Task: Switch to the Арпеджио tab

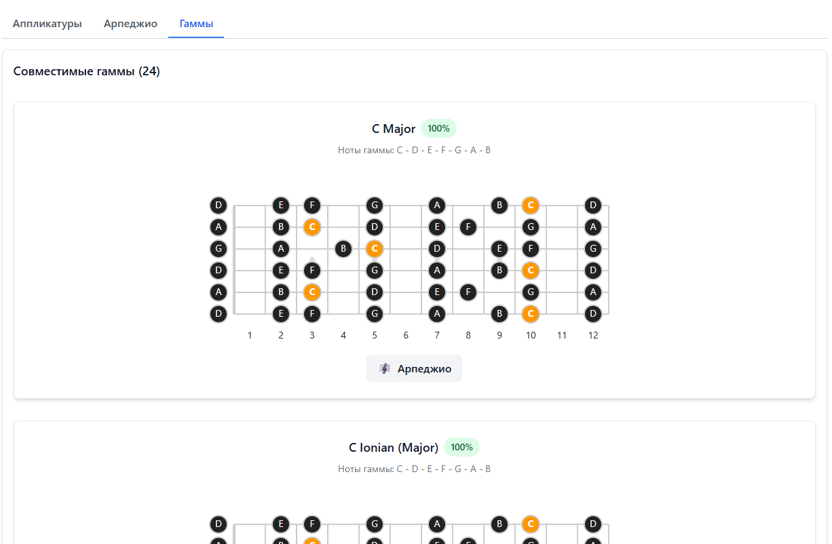Action: click(x=130, y=24)
